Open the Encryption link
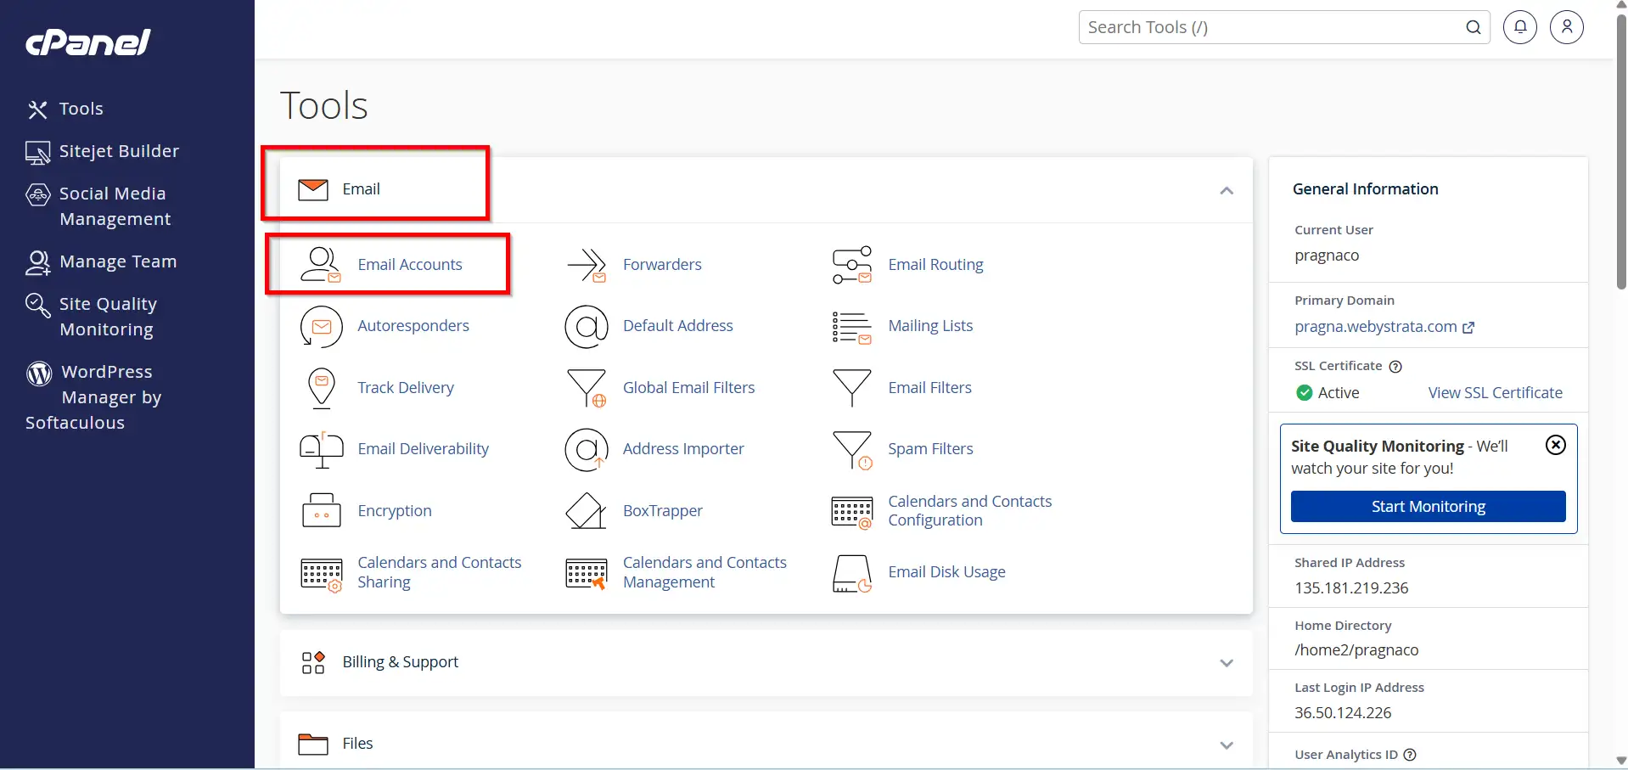 (395, 511)
